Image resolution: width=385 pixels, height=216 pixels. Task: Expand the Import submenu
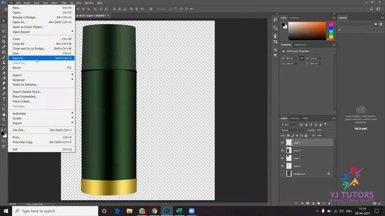point(42,123)
